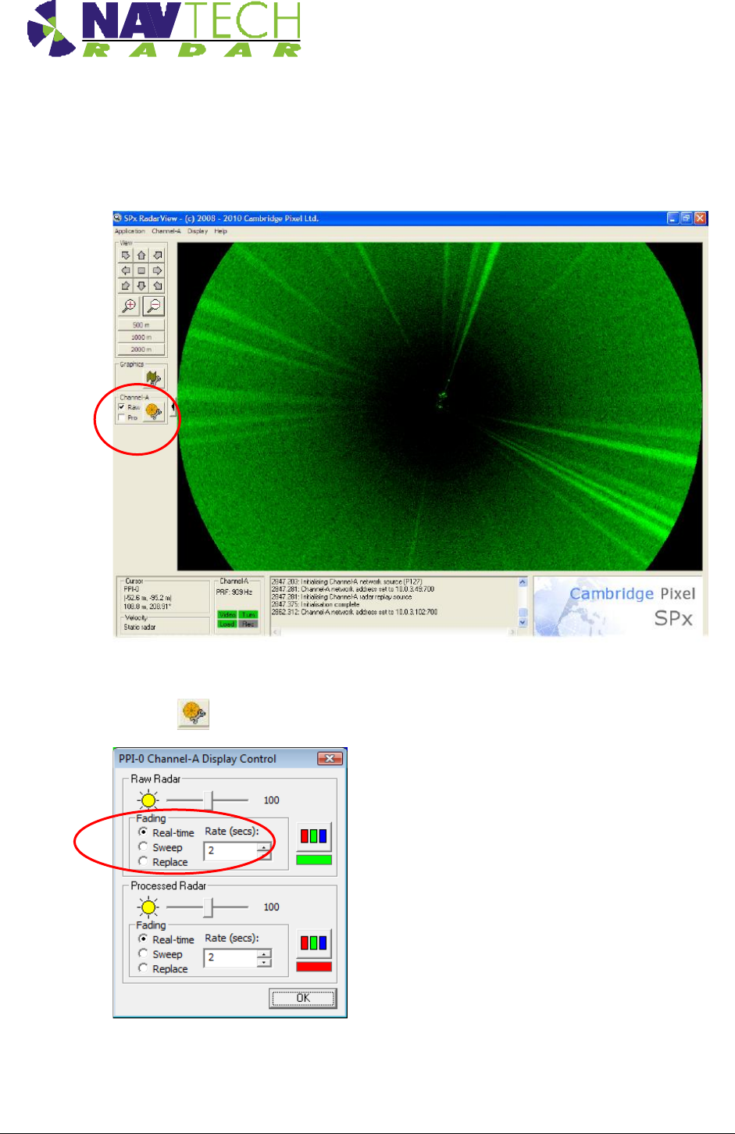Click the Raw Radar brightness sun icon

148,800
